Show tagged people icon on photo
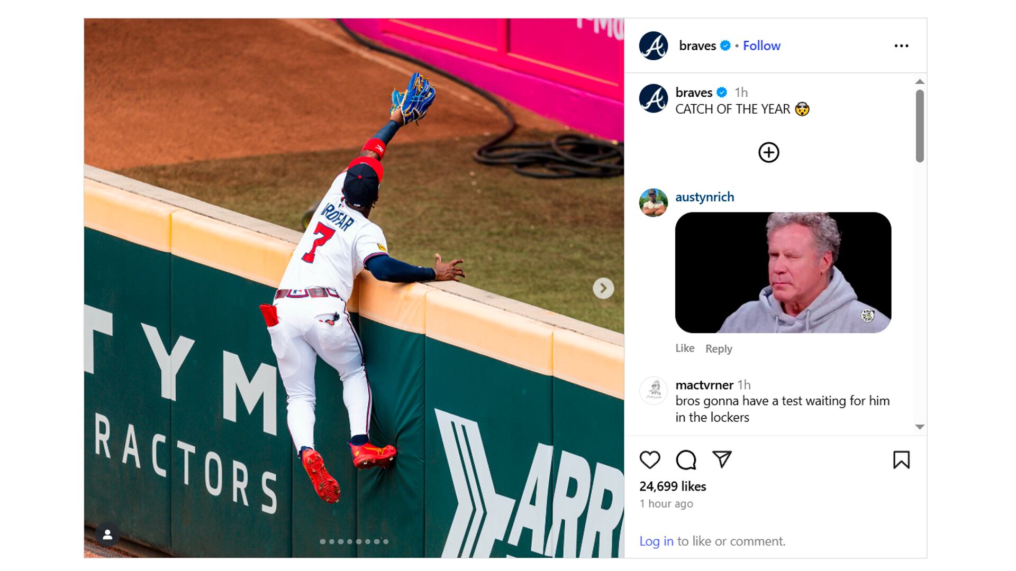The image size is (1016, 571). coord(107,535)
